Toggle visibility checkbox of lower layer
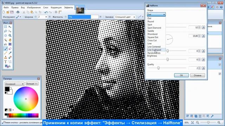The height and width of the screenshot is (126, 225). 220,74
